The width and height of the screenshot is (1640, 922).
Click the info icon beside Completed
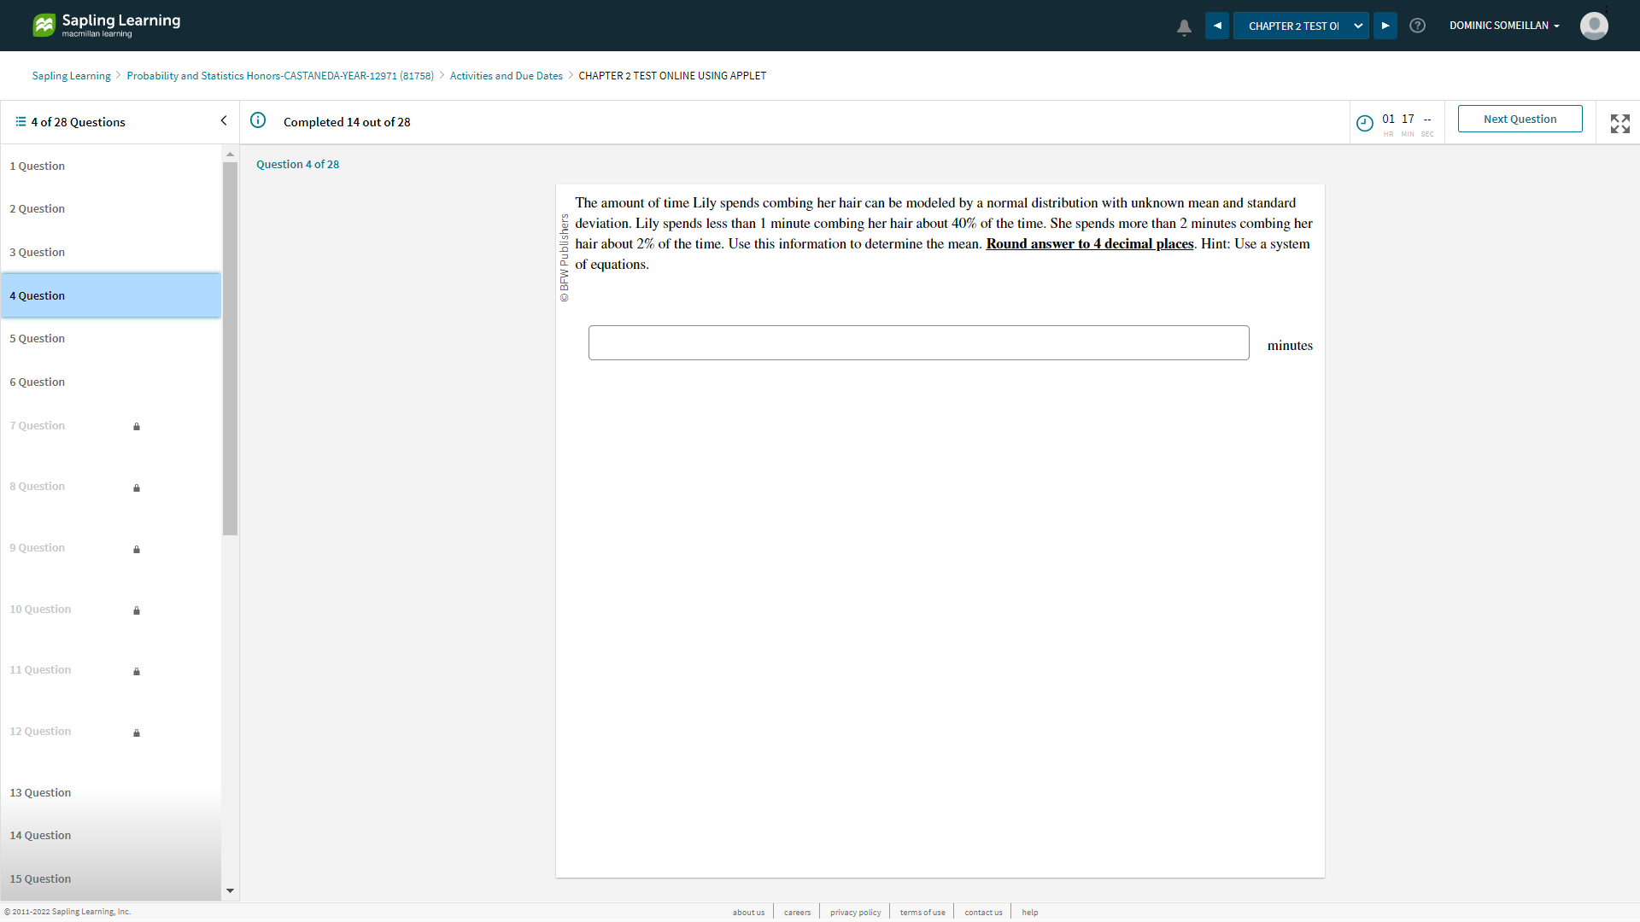pyautogui.click(x=258, y=120)
